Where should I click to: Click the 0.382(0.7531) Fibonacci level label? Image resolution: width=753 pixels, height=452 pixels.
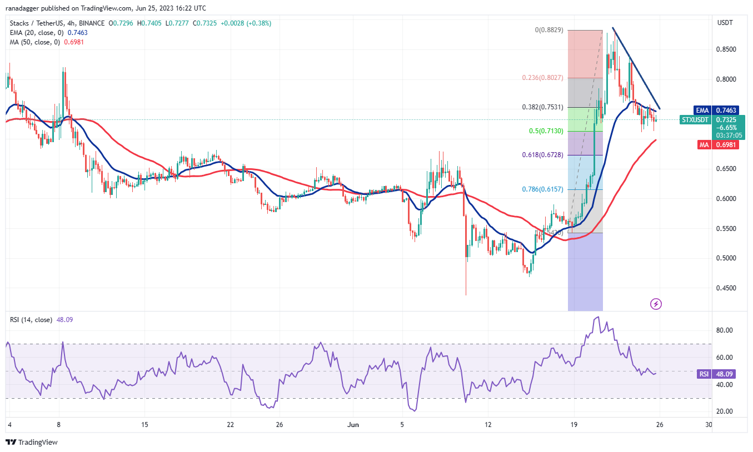pyautogui.click(x=543, y=107)
